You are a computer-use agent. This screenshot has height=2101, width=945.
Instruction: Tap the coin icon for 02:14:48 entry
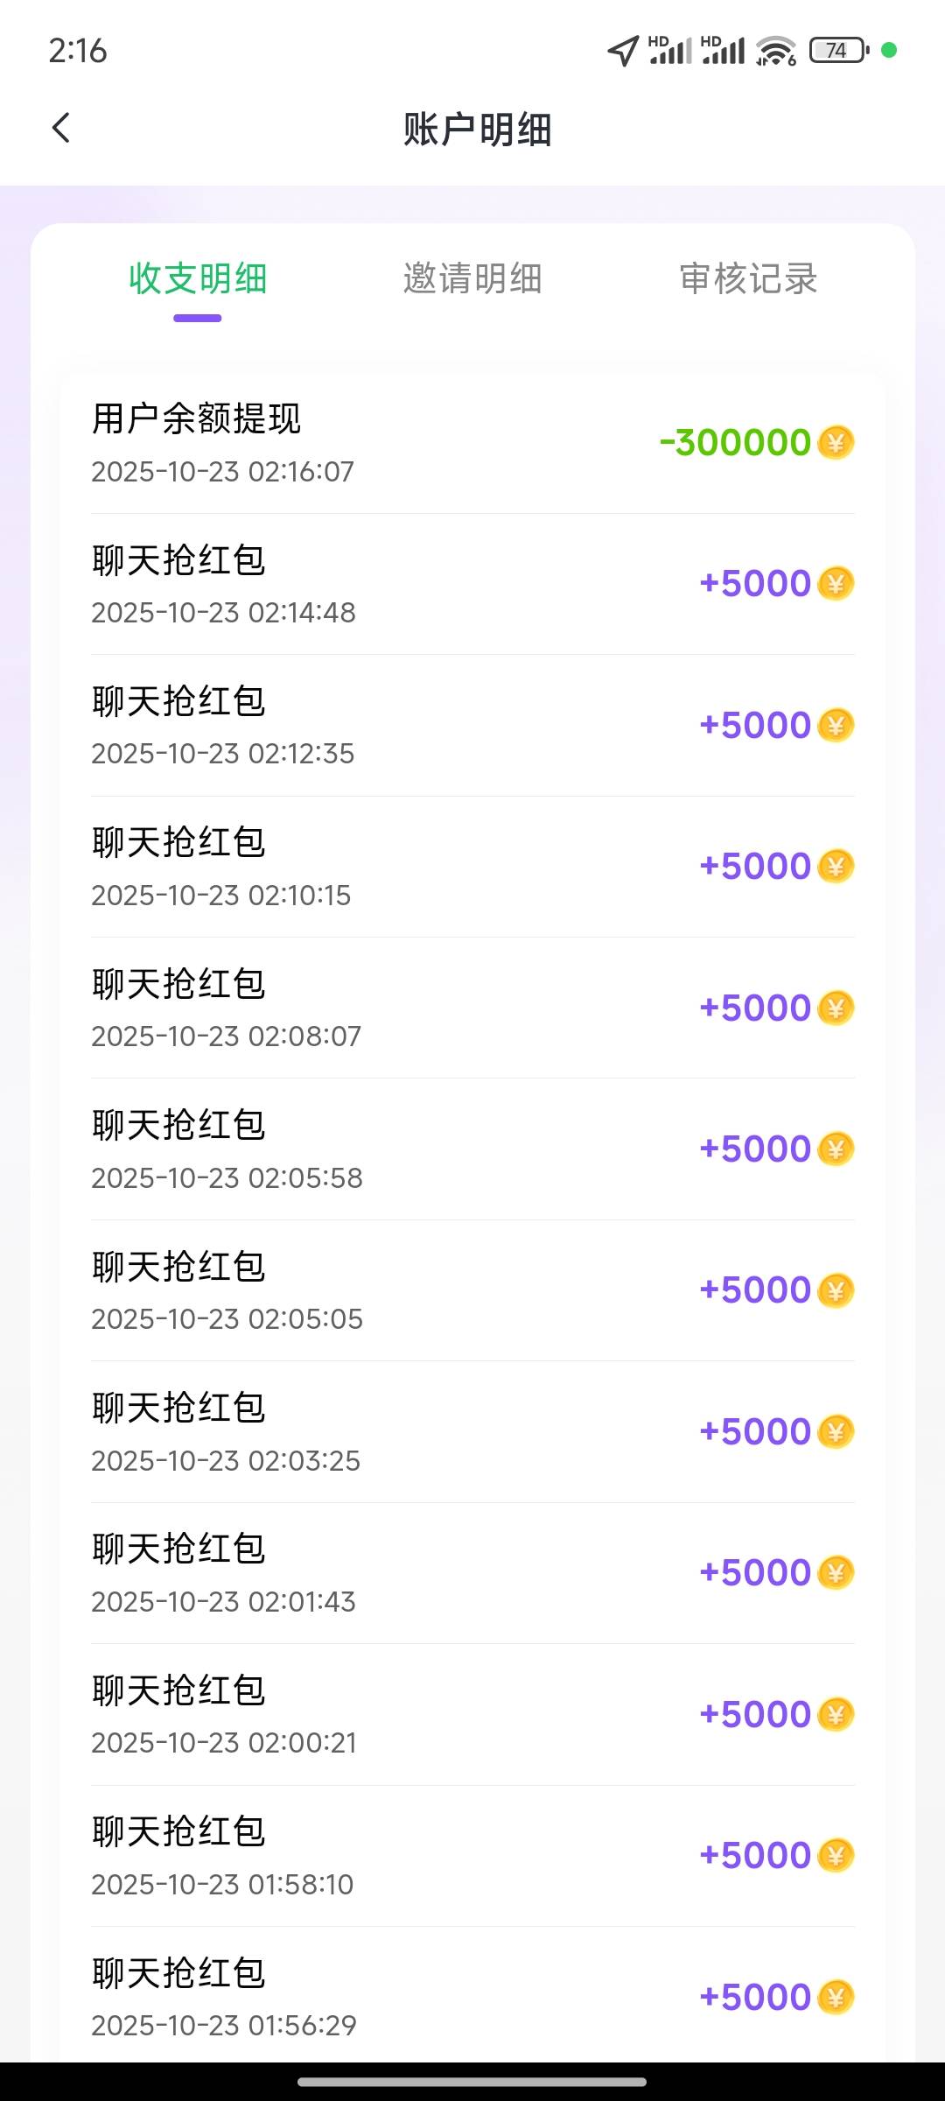[x=836, y=583]
